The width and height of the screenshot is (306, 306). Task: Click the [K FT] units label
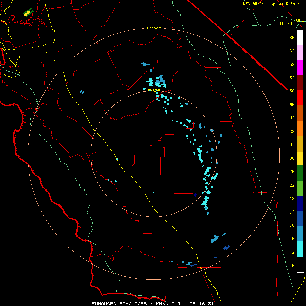click(287, 24)
